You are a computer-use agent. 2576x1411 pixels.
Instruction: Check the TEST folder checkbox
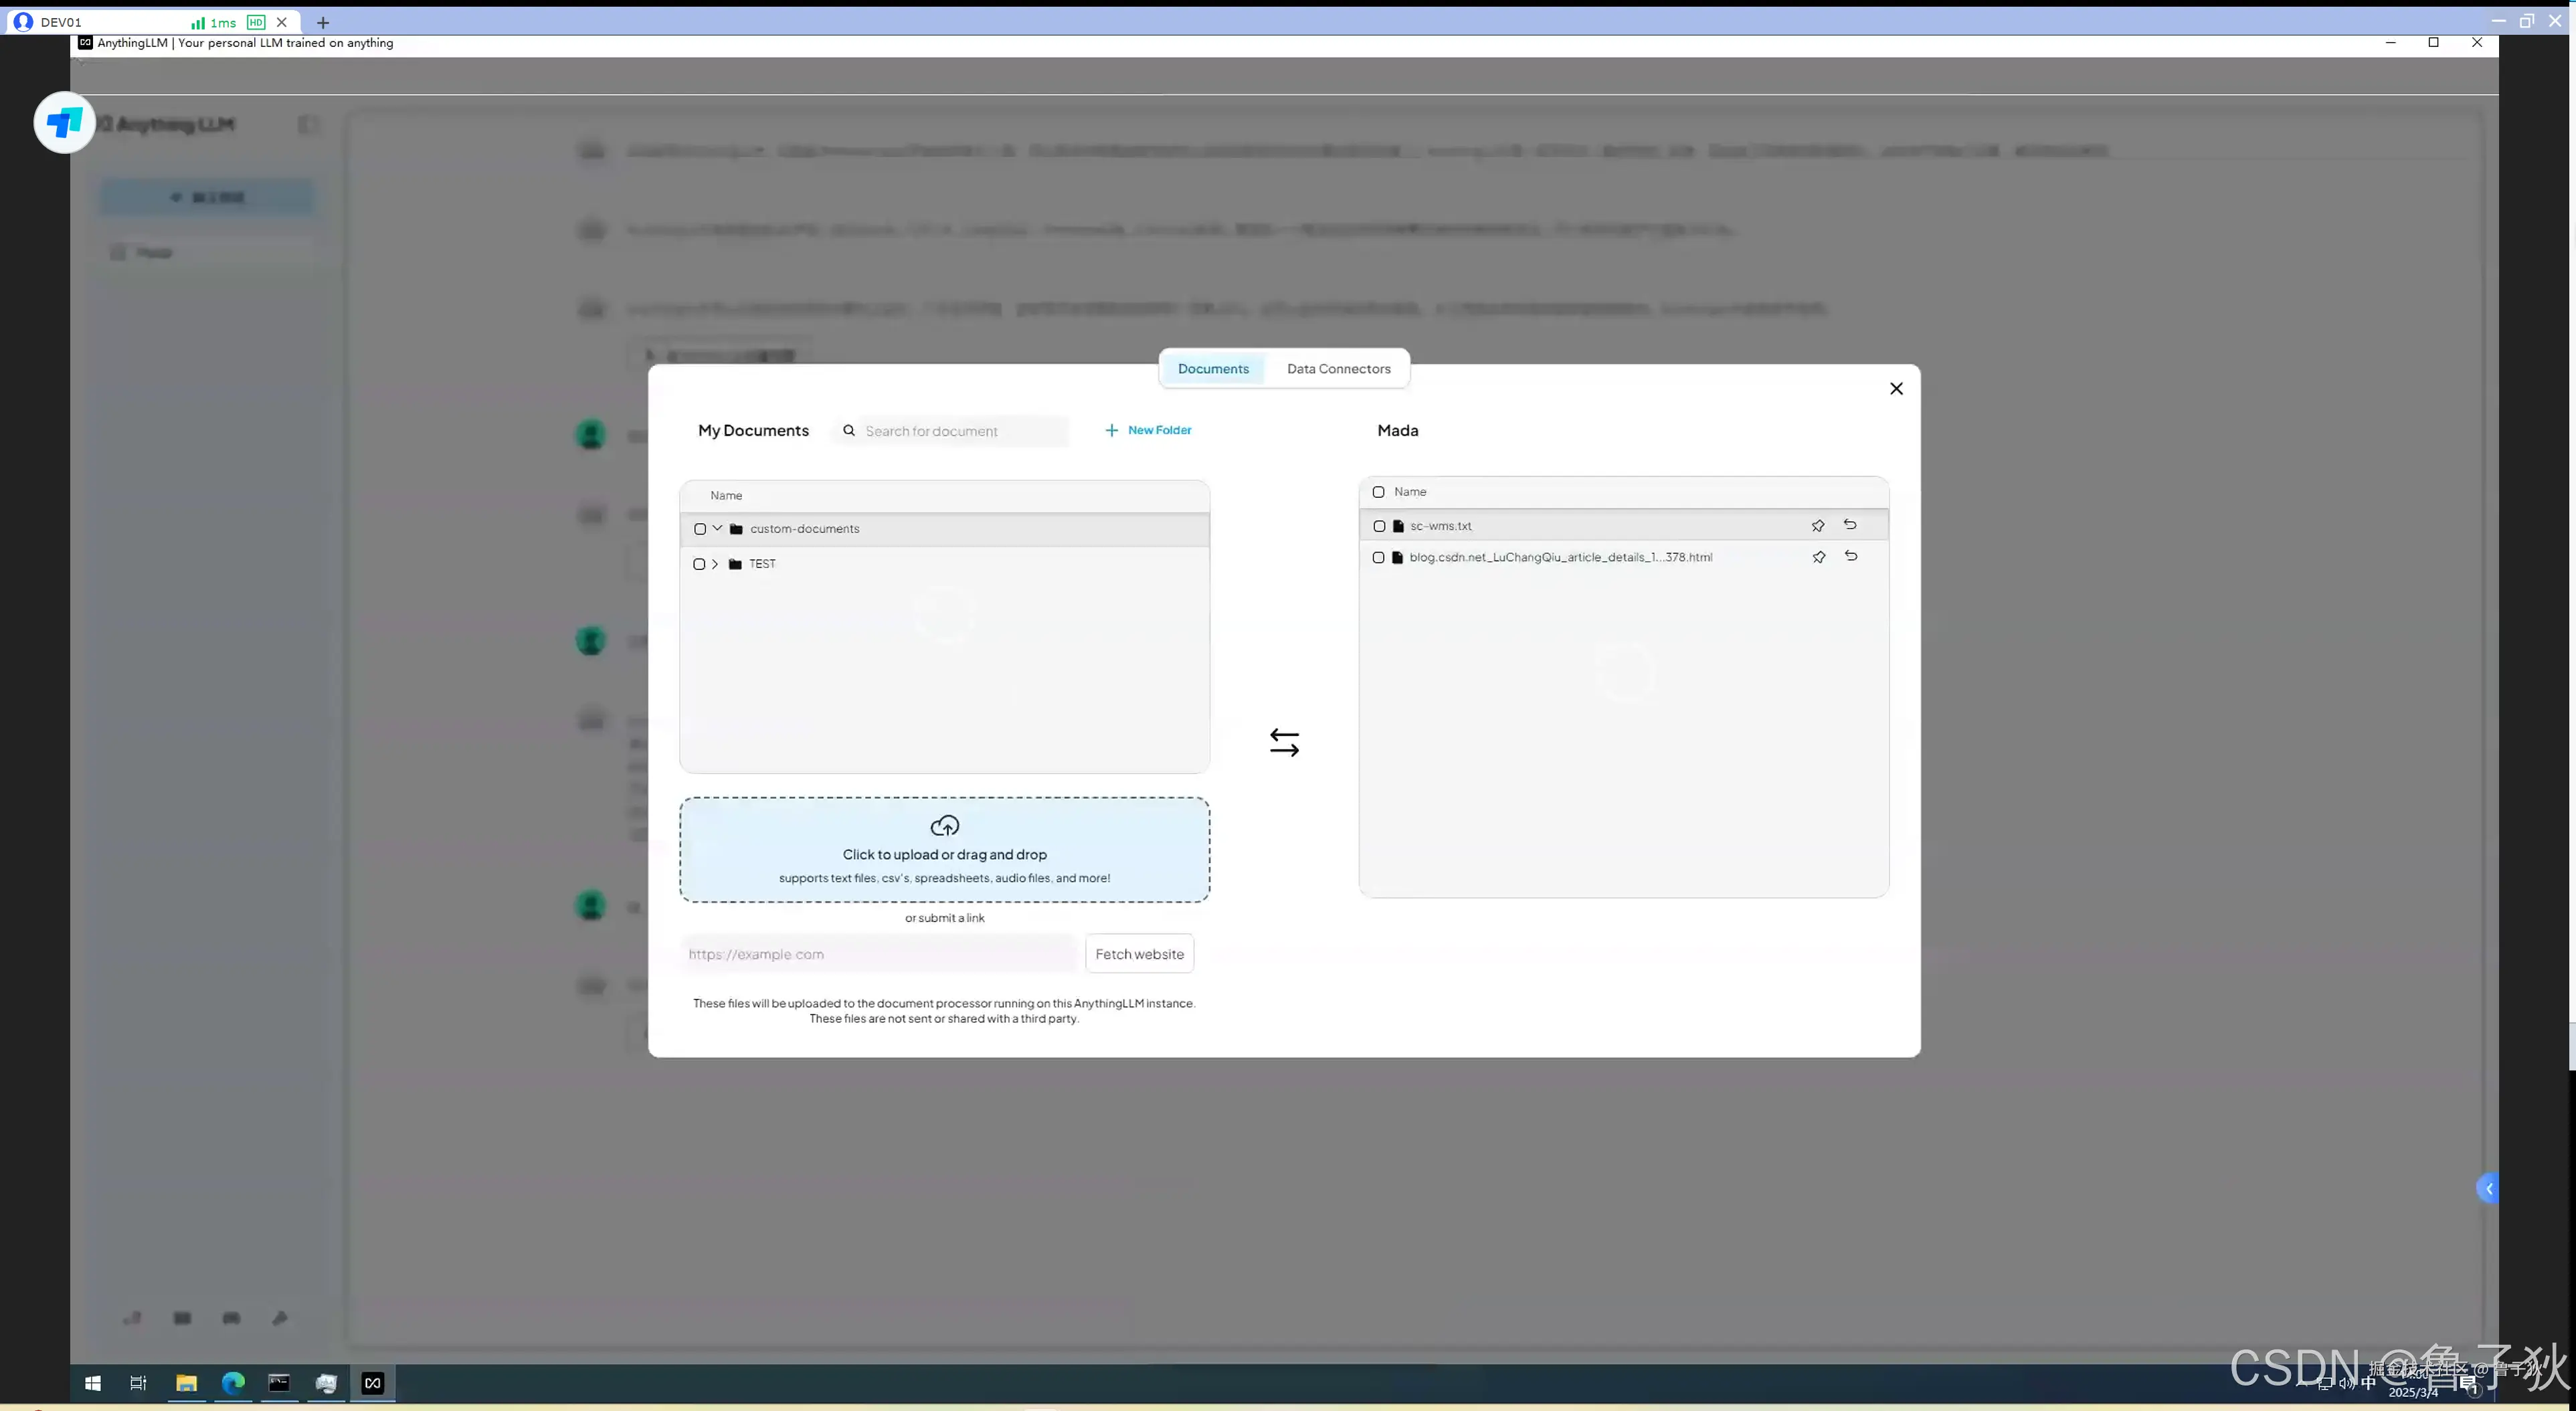[x=699, y=564]
